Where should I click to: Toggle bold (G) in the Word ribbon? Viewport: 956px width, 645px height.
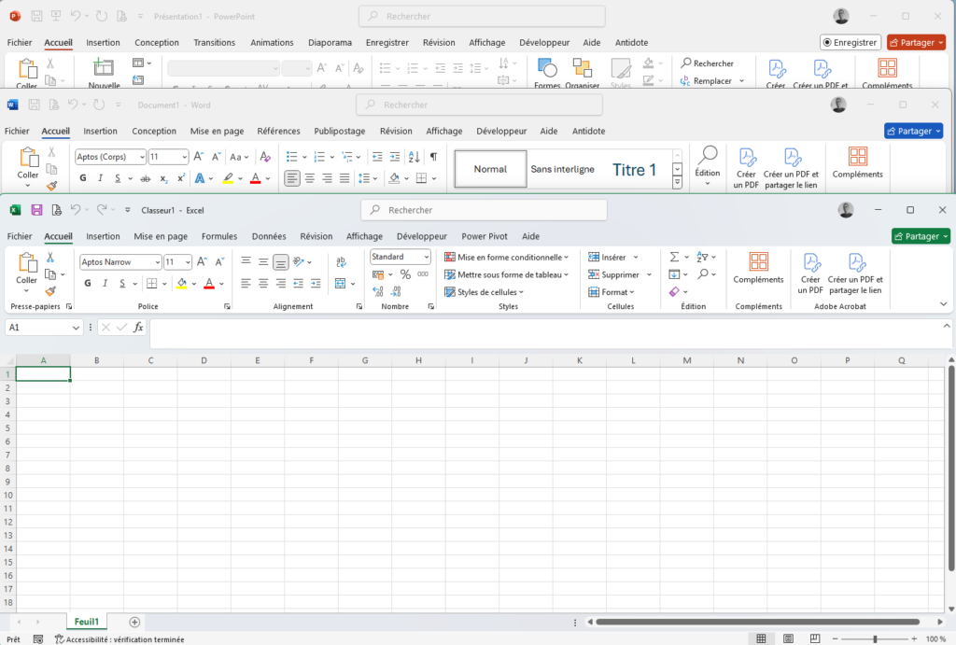pyautogui.click(x=83, y=178)
